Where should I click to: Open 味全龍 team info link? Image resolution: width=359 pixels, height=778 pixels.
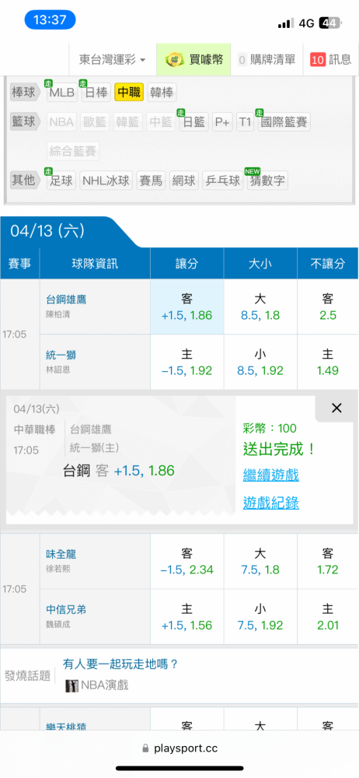click(61, 554)
